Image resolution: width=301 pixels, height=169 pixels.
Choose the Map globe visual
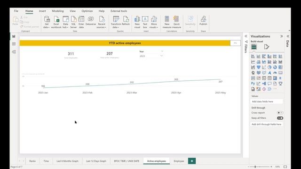253,73
